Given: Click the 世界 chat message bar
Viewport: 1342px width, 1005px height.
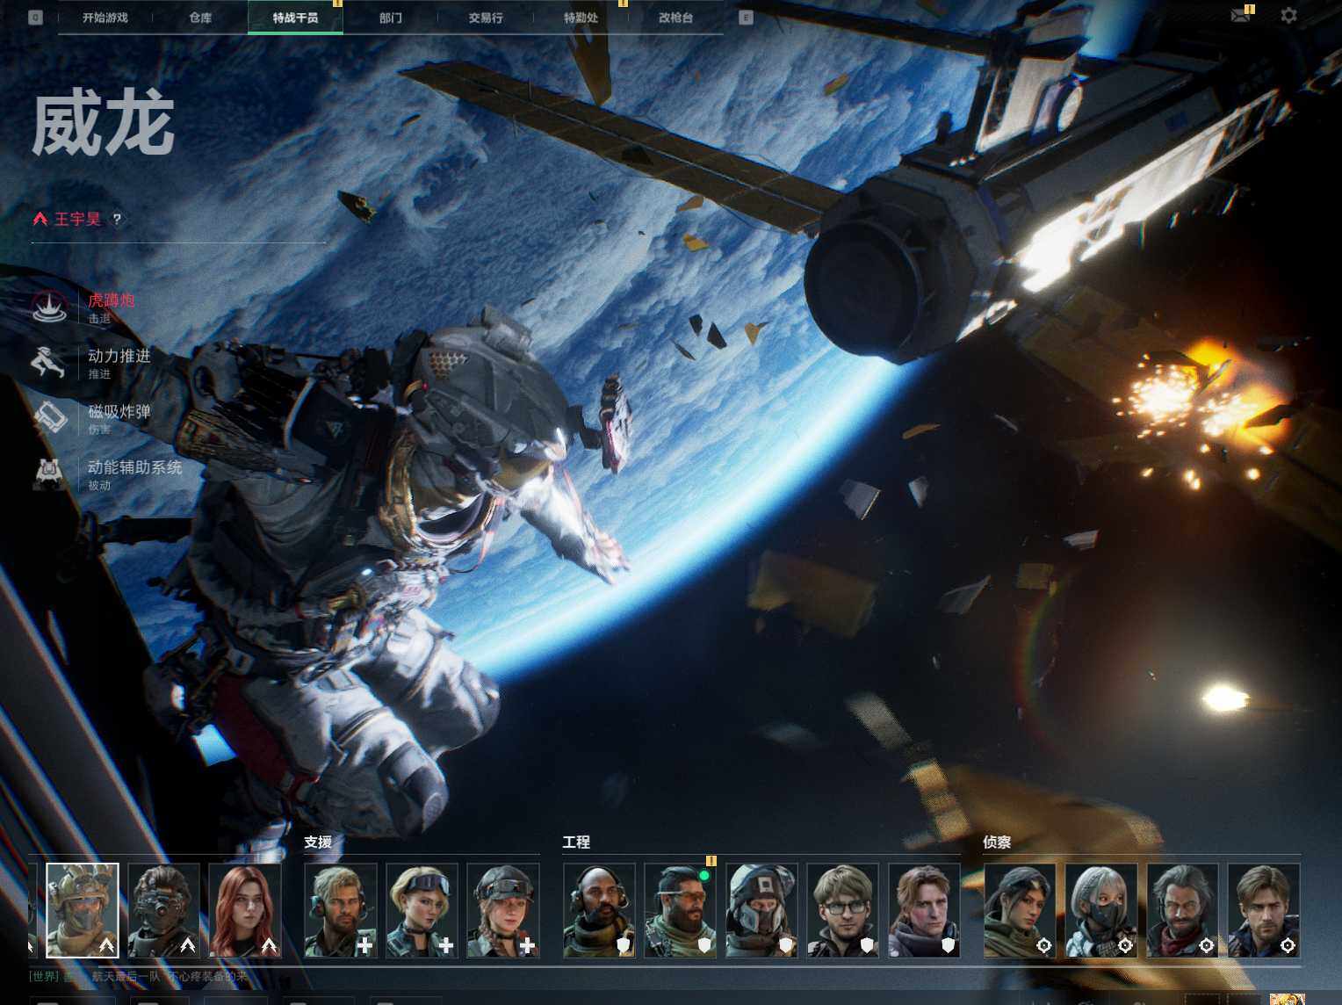Looking at the screenshot, I should (x=141, y=976).
